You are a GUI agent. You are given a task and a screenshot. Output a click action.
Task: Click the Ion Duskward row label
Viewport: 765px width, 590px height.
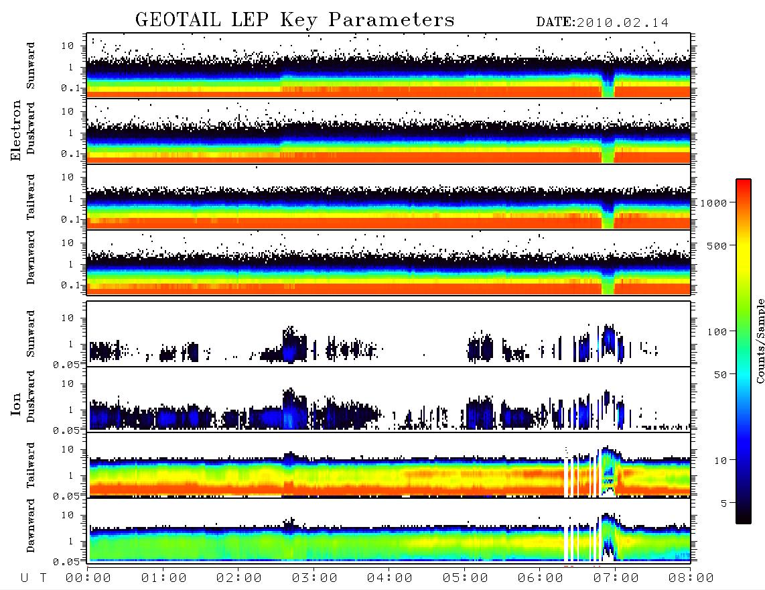31,396
